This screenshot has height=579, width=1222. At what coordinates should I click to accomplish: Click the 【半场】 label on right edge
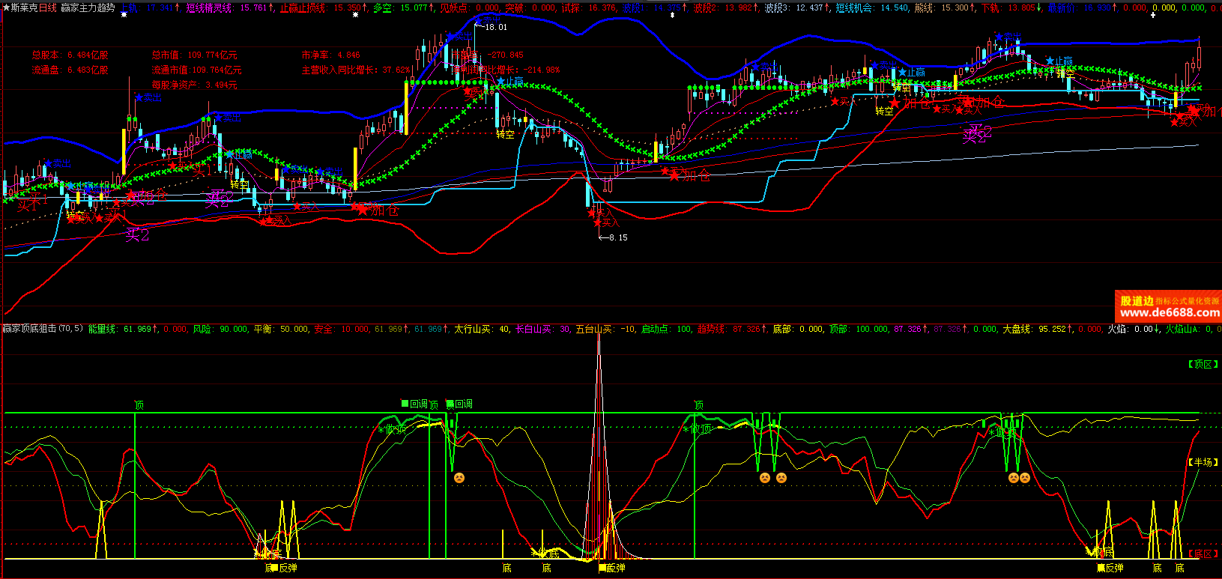tap(1203, 462)
